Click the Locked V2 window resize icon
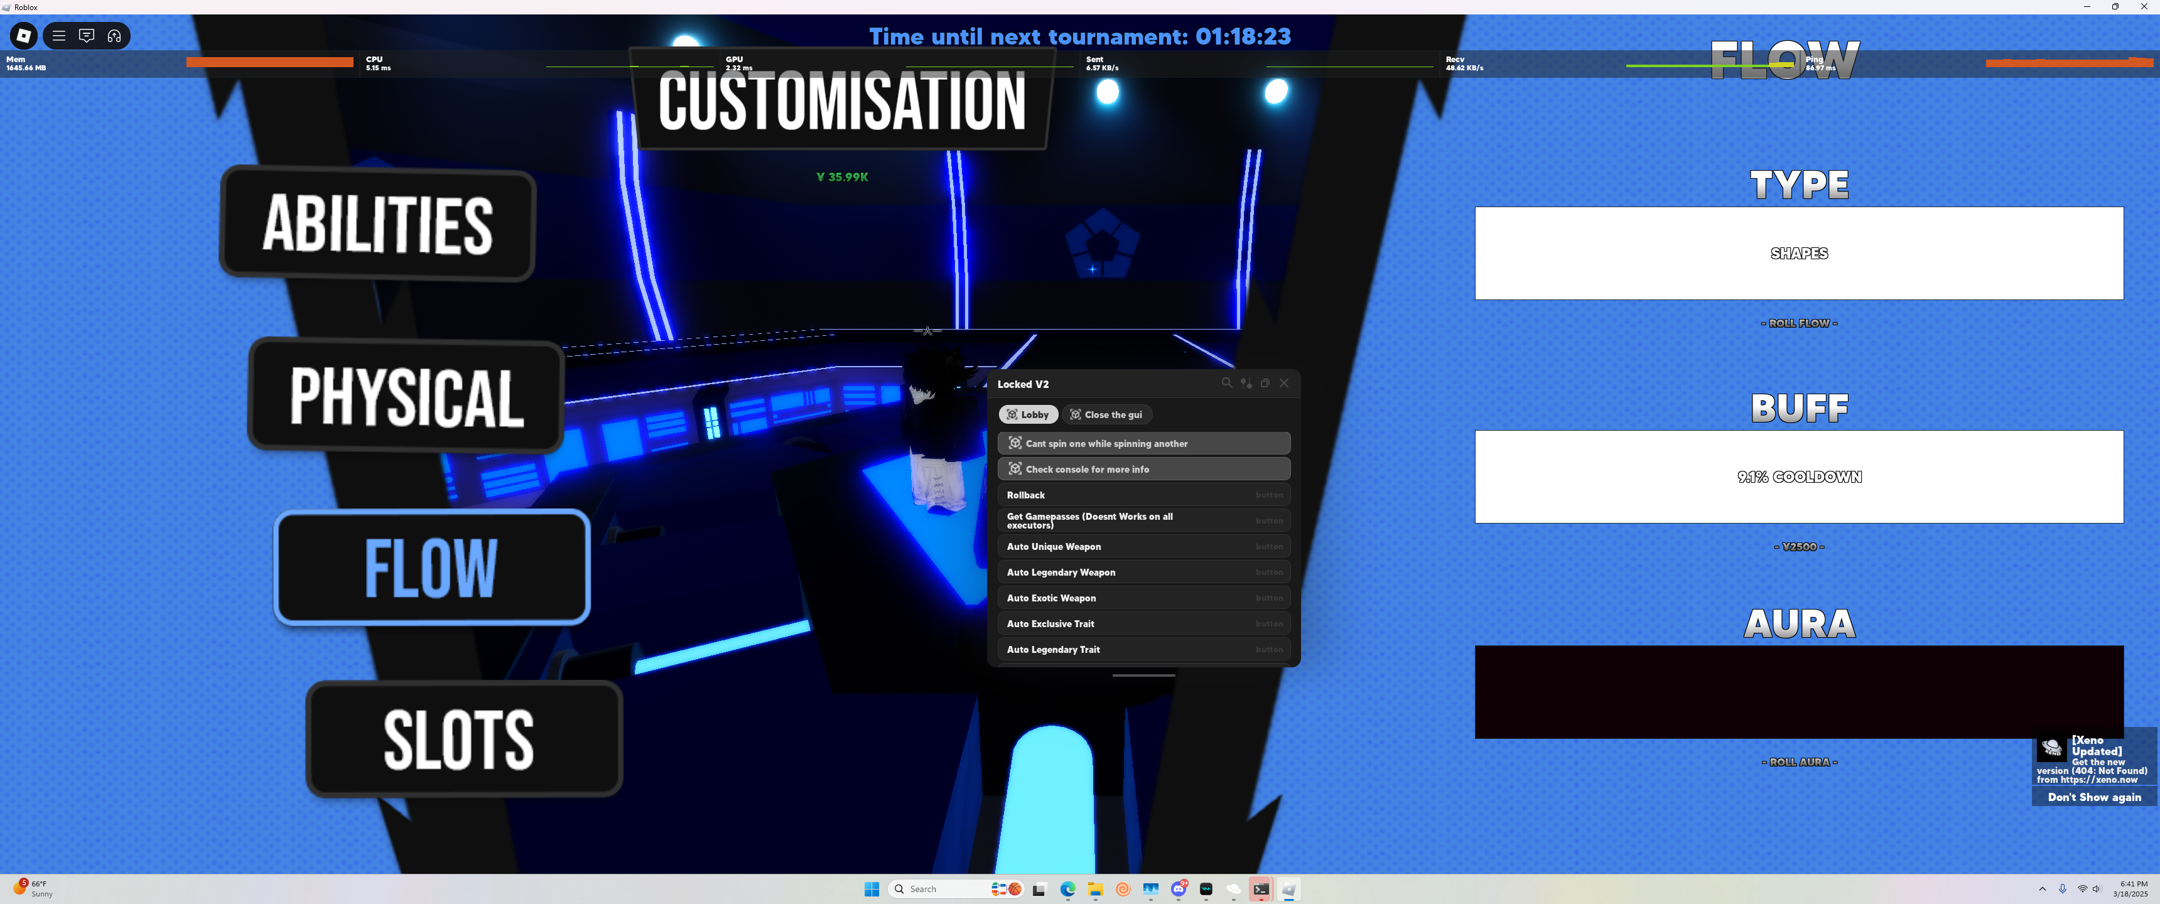This screenshot has height=904, width=2160. coord(1265,383)
